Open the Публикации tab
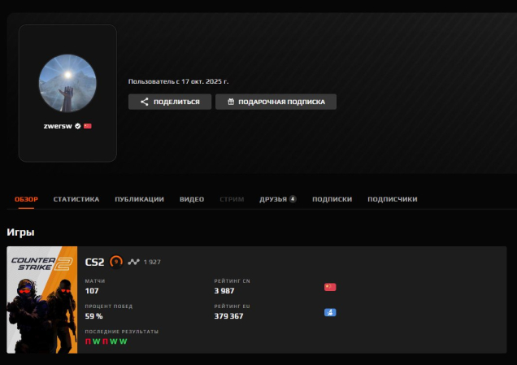The image size is (517, 365). tap(139, 199)
